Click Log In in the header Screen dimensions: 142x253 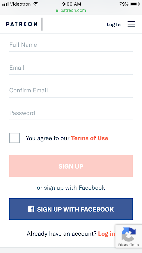click(114, 24)
